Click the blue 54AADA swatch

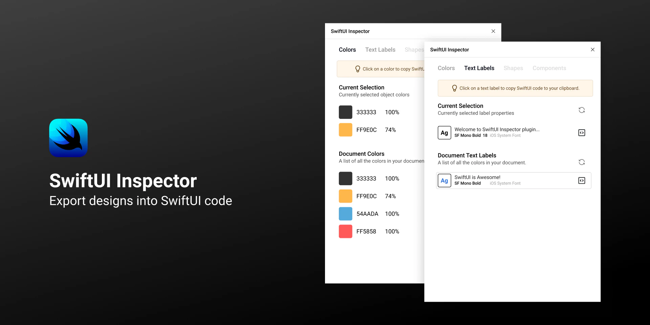[345, 214]
